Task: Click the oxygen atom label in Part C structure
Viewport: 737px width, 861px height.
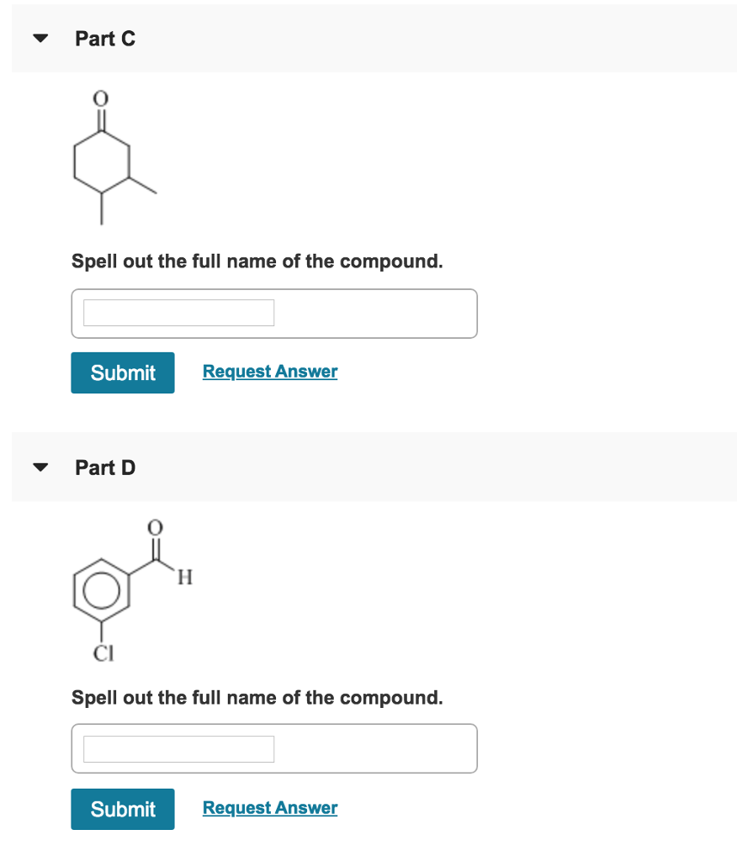Action: coord(100,97)
